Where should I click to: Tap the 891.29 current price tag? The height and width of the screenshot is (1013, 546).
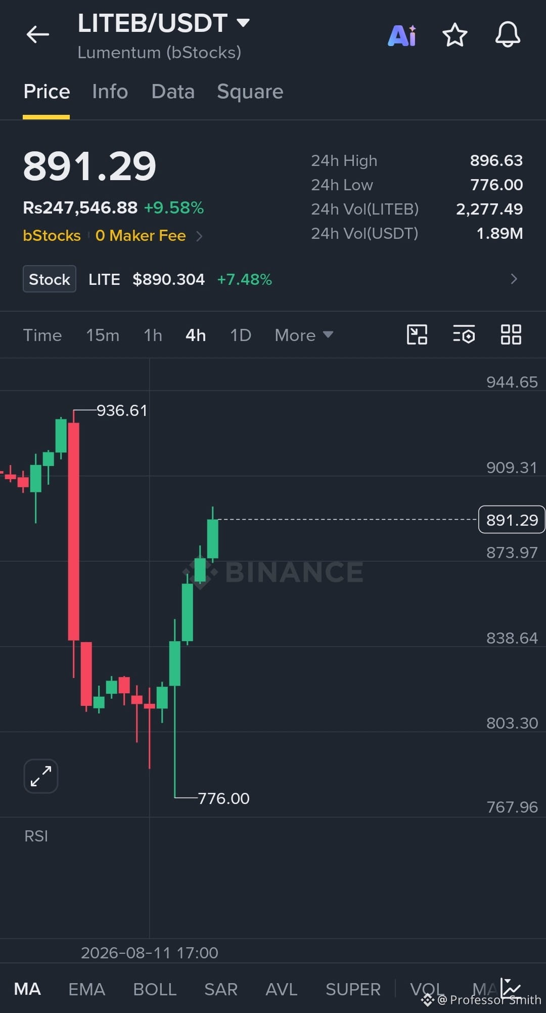pyautogui.click(x=512, y=520)
